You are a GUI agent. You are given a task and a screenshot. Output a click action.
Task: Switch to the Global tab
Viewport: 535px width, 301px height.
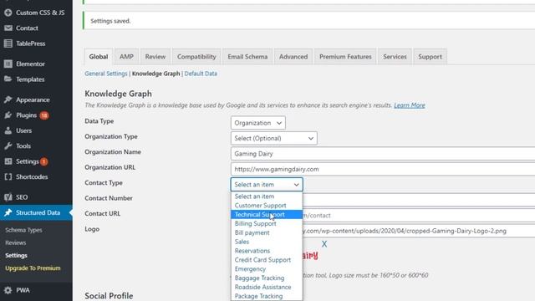click(x=99, y=57)
